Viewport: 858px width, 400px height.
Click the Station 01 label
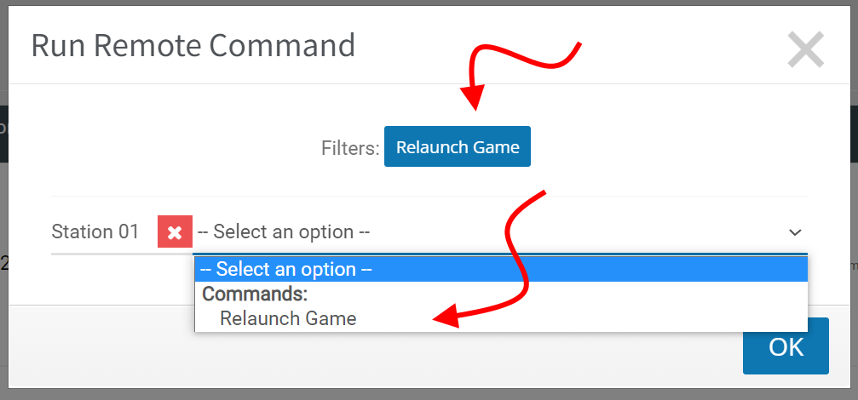pos(95,231)
